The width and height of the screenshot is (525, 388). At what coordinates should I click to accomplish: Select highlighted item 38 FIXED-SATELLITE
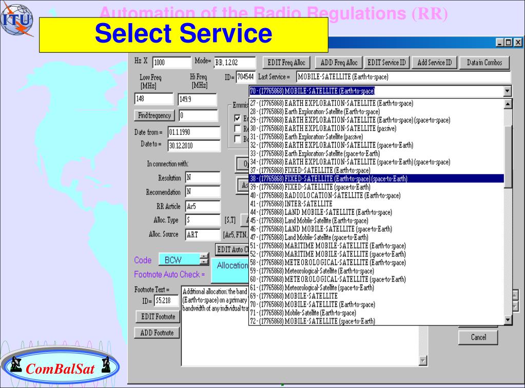pos(377,178)
